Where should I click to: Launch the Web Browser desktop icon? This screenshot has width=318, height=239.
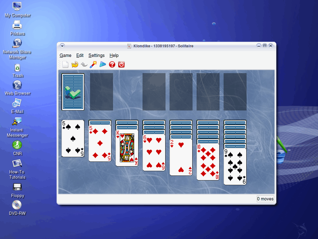17,88
